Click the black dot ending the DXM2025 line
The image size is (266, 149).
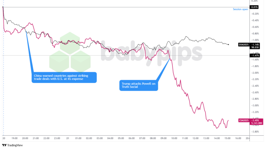[228, 44]
